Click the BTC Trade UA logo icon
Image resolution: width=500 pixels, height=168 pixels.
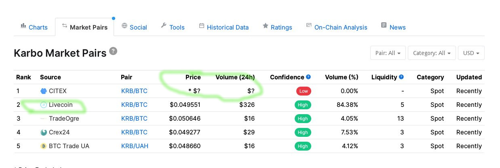(44, 146)
